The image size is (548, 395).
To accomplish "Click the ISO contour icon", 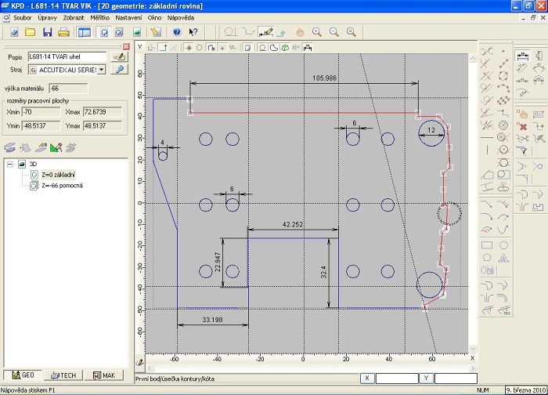I will click(x=503, y=310).
